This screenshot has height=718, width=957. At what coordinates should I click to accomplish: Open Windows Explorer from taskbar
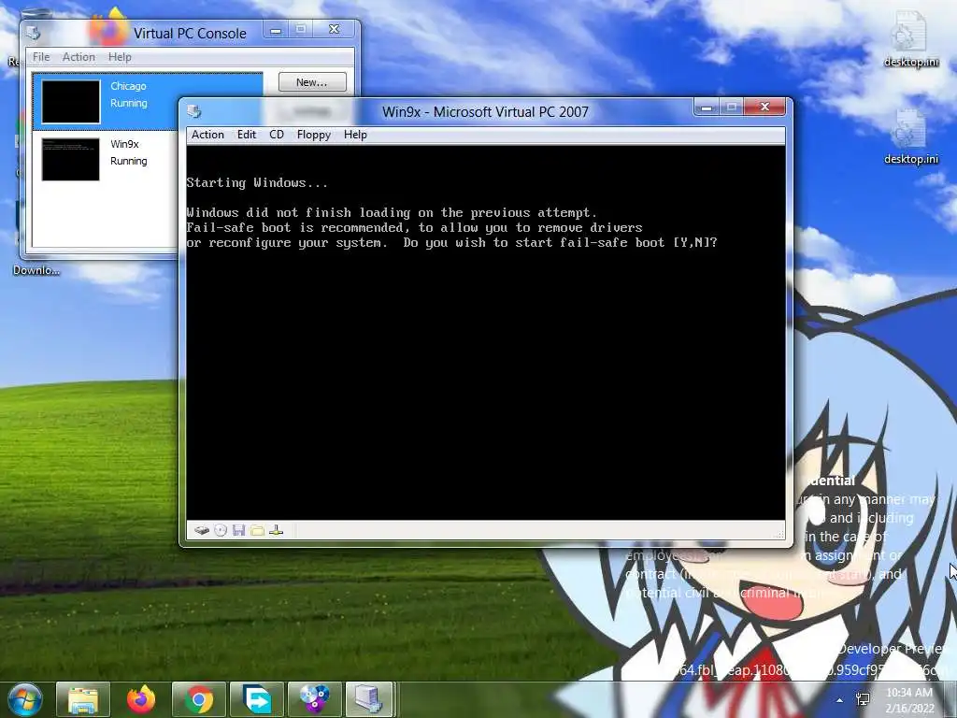pos(83,699)
